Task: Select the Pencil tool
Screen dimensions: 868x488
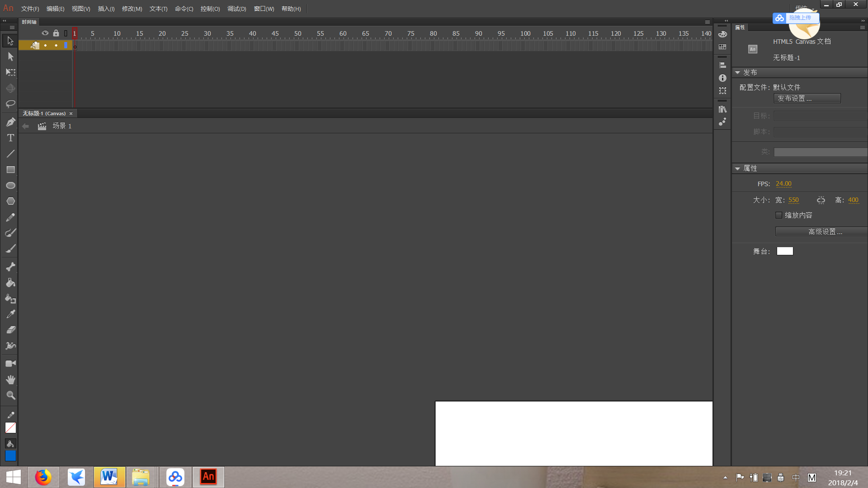Action: click(x=10, y=217)
